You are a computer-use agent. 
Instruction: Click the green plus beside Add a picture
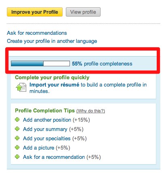click(x=17, y=148)
